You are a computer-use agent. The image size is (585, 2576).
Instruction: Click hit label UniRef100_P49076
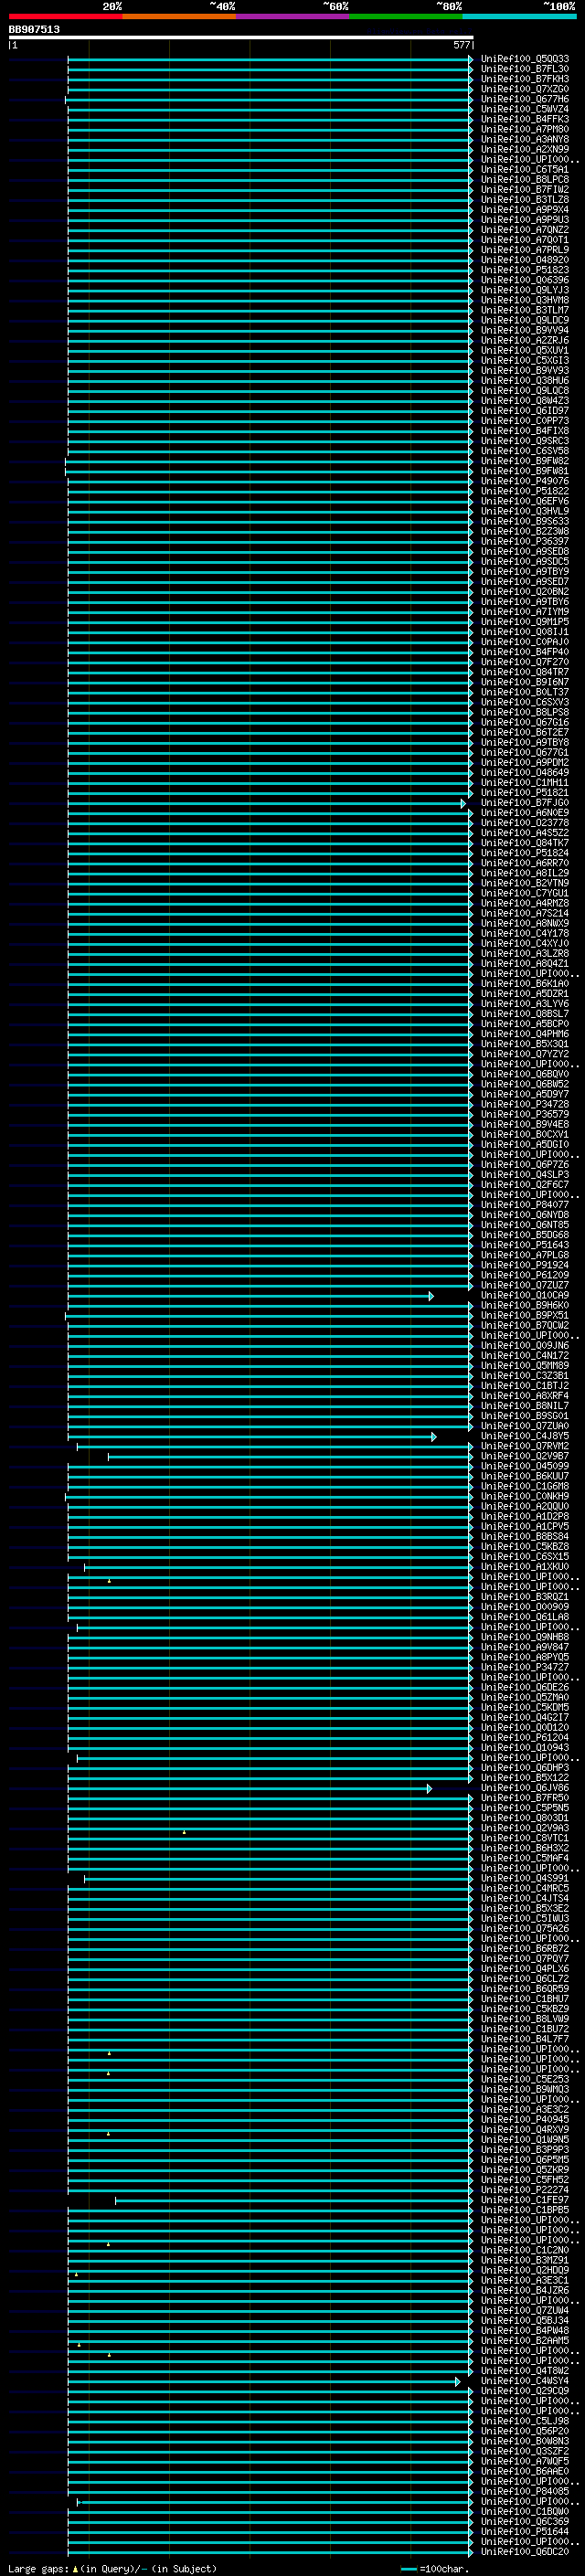point(525,481)
